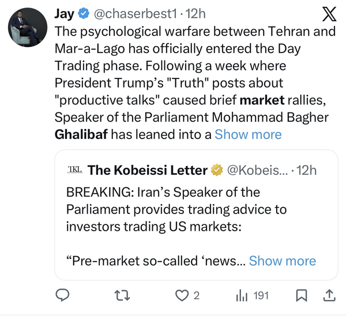Image resolution: width=346 pixels, height=319 pixels.
Task: Open the view analytics bar chart icon
Action: [x=242, y=295]
